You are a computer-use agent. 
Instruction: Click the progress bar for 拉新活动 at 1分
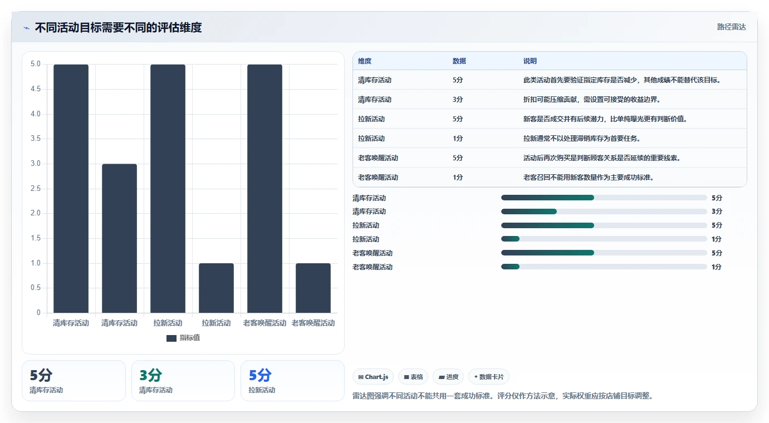(x=604, y=239)
